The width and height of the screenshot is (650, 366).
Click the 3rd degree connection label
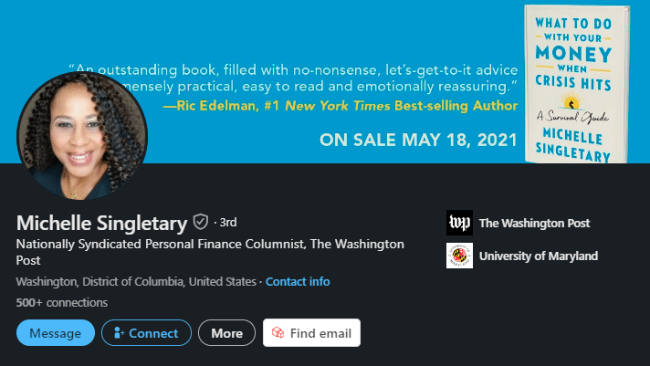coord(228,222)
